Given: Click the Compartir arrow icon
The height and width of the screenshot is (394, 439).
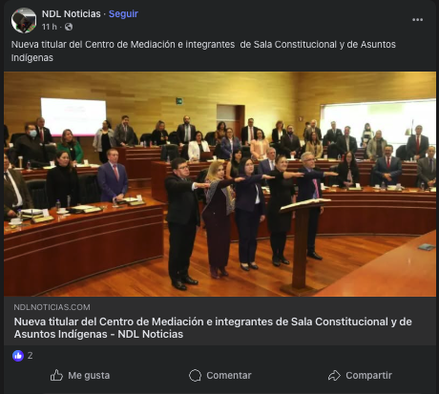Looking at the screenshot, I should coord(334,376).
